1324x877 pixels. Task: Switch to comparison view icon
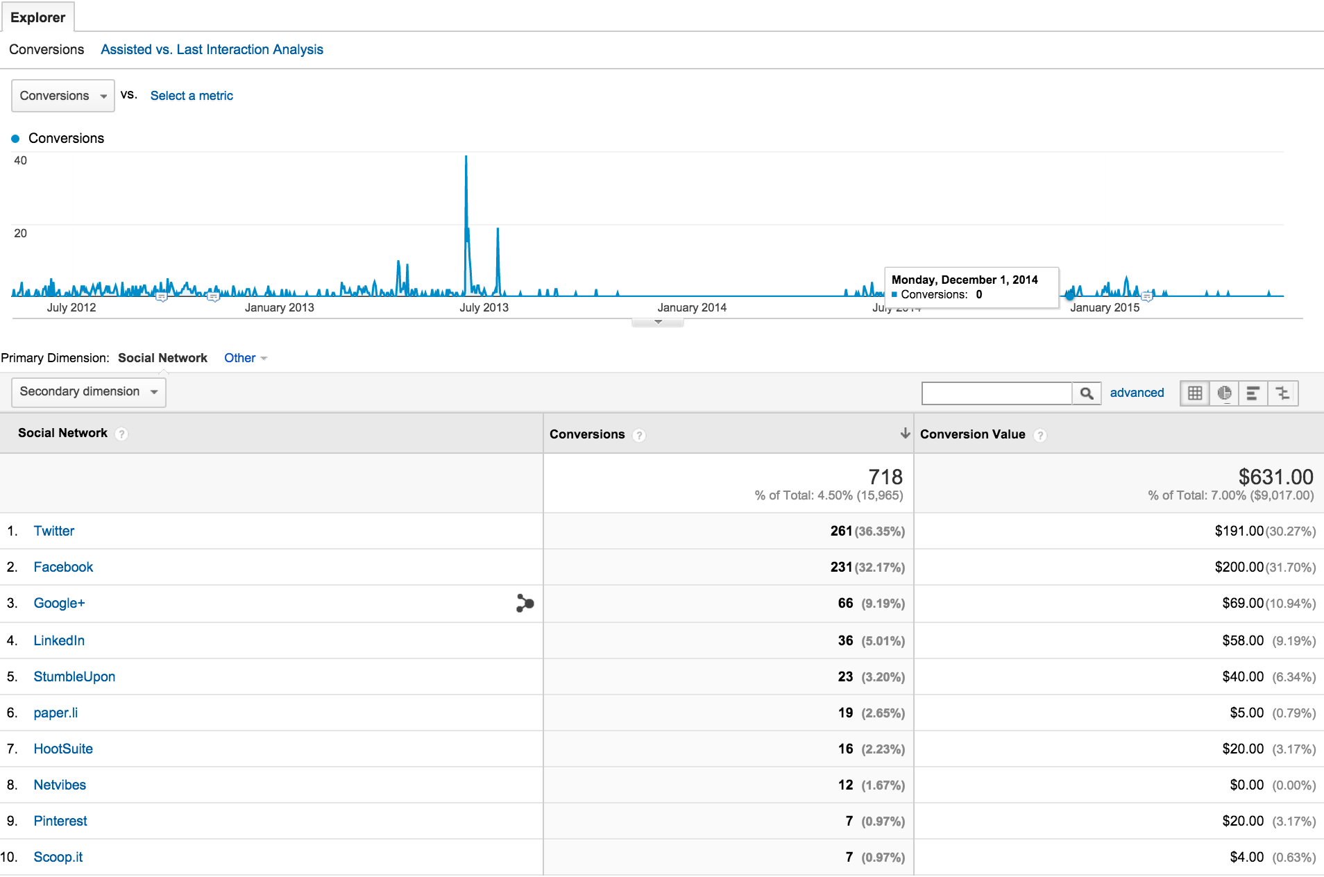point(1283,393)
